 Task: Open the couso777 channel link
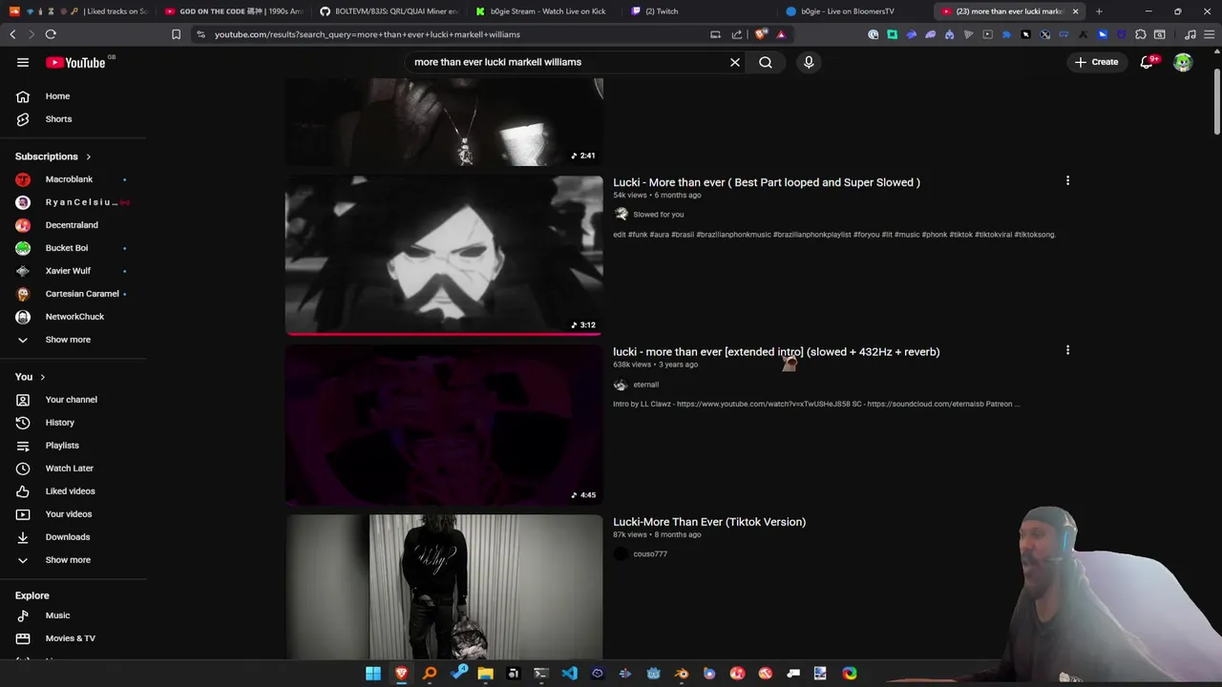(649, 554)
